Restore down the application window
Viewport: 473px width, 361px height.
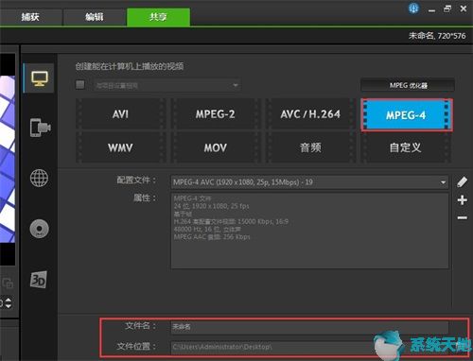447,9
